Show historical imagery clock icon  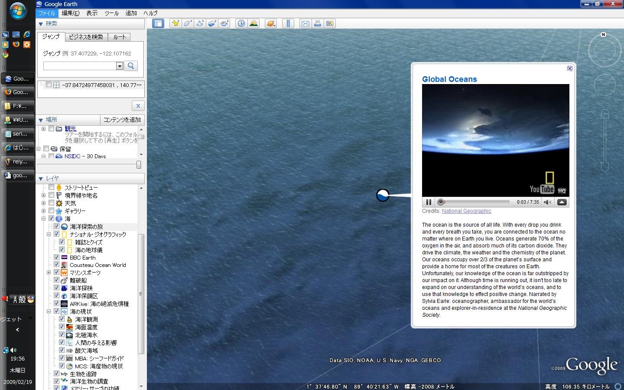pyautogui.click(x=241, y=23)
